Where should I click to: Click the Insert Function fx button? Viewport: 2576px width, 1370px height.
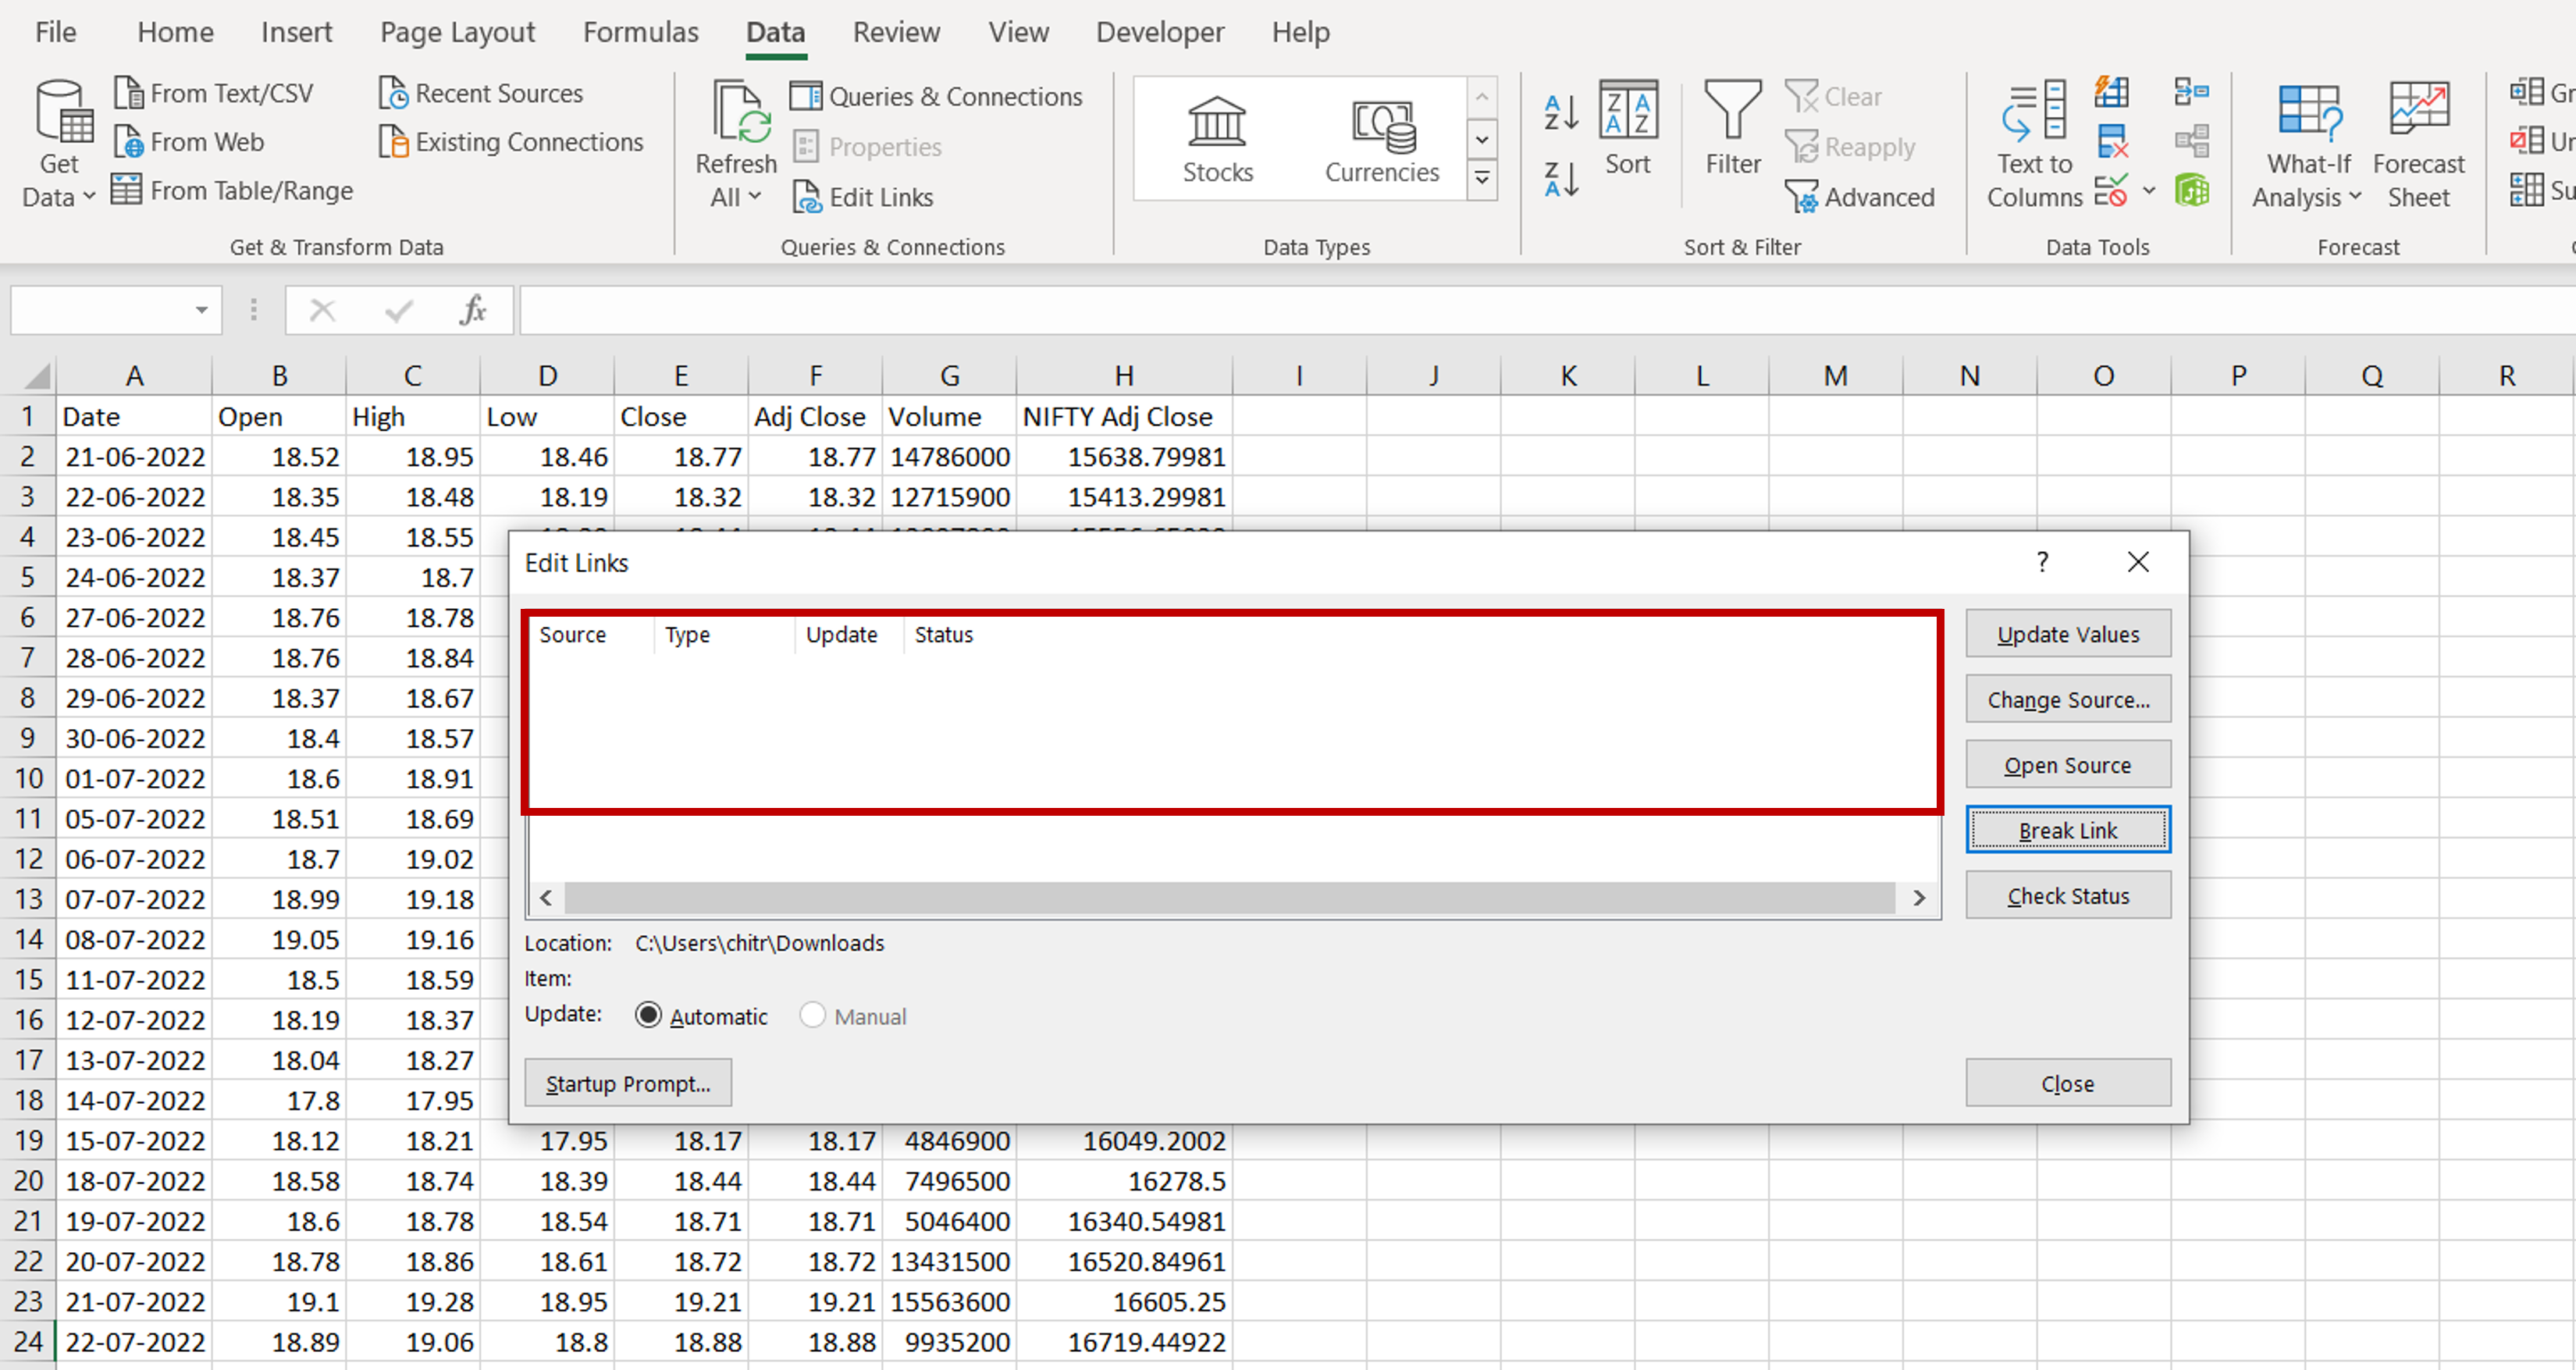point(473,310)
